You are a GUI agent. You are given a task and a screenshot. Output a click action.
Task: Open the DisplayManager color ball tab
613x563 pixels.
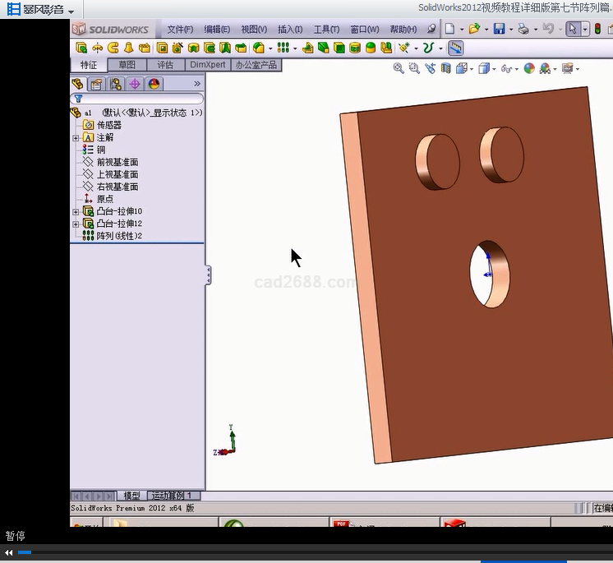point(154,84)
